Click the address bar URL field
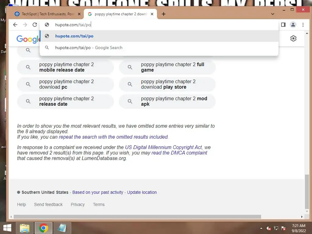 coord(159,25)
